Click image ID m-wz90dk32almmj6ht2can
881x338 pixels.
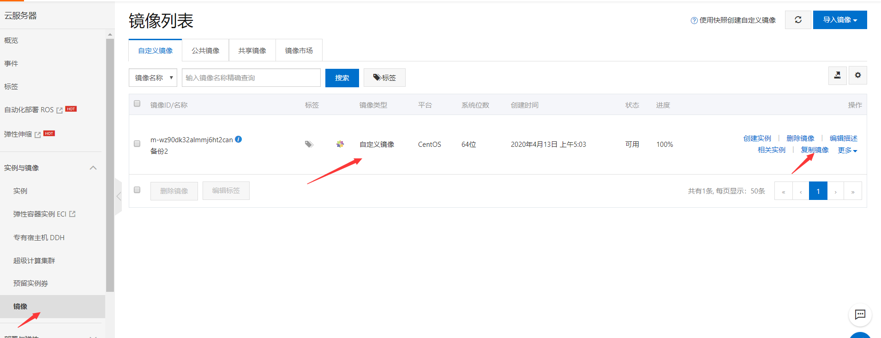pyautogui.click(x=192, y=139)
